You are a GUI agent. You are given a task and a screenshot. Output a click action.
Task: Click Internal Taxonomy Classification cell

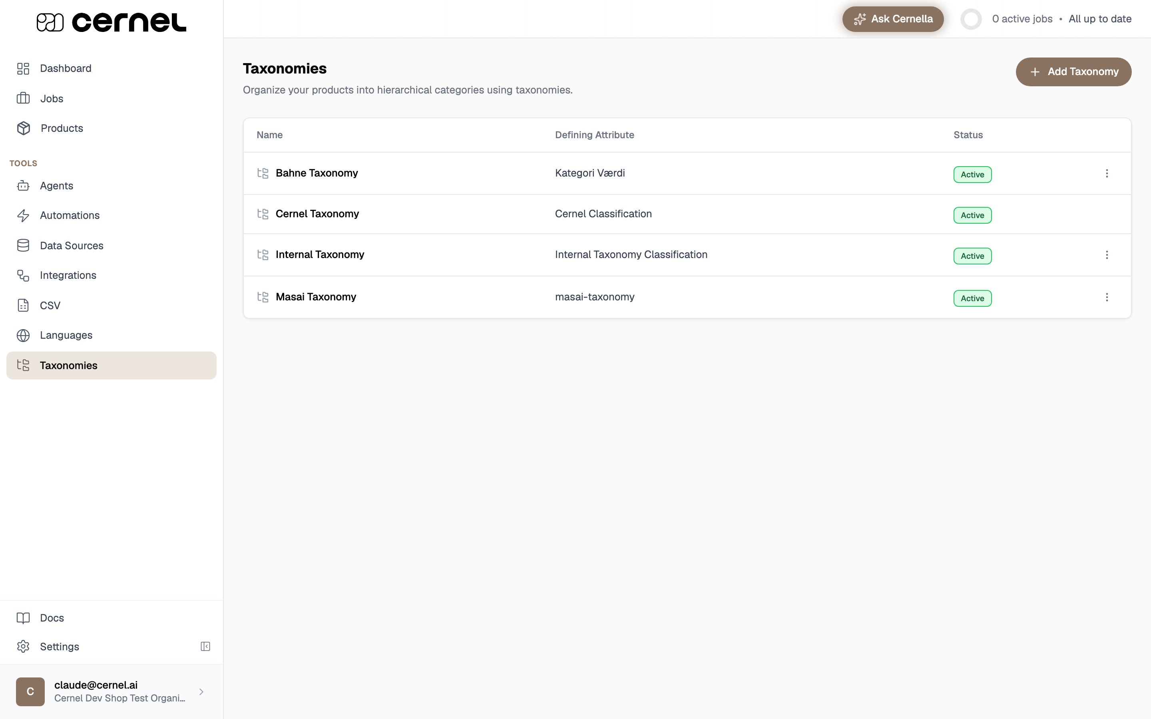point(631,255)
